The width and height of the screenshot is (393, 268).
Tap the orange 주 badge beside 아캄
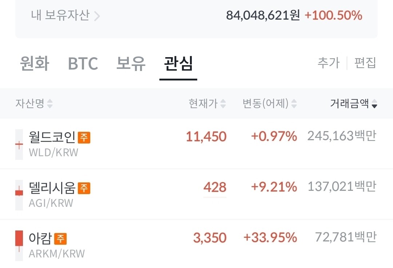tap(60, 239)
